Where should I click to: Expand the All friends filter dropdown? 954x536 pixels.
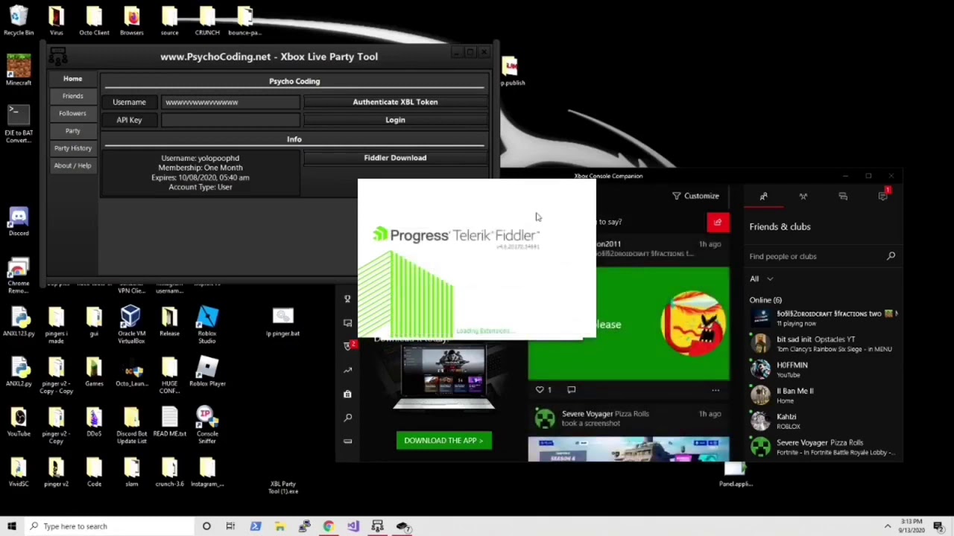coord(762,279)
